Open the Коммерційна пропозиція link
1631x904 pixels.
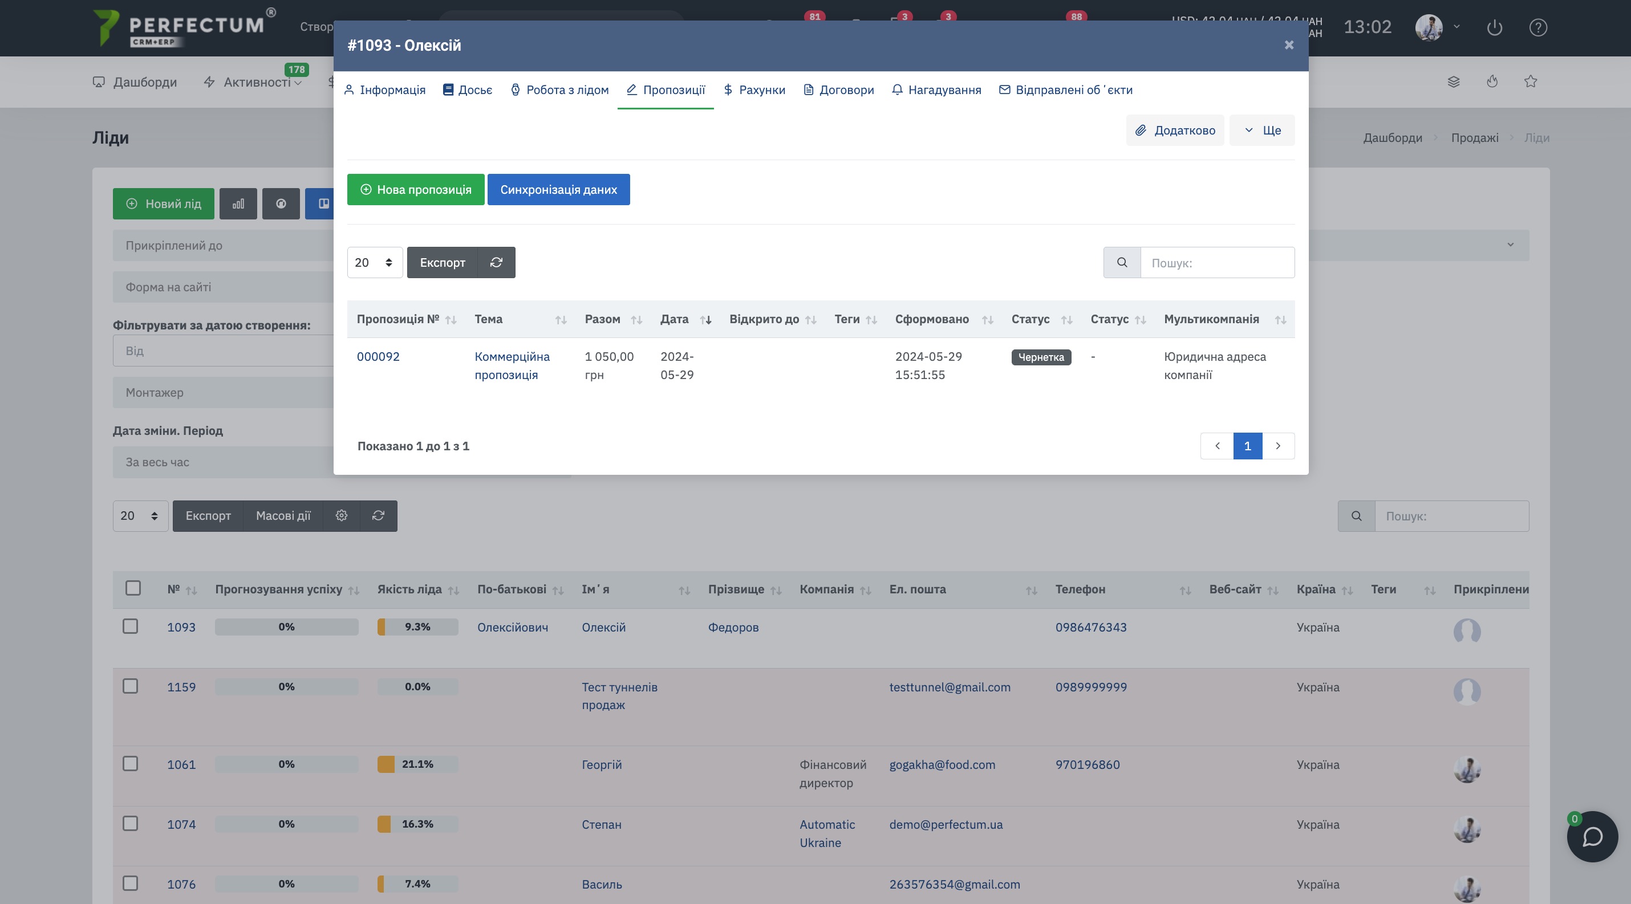(x=512, y=366)
